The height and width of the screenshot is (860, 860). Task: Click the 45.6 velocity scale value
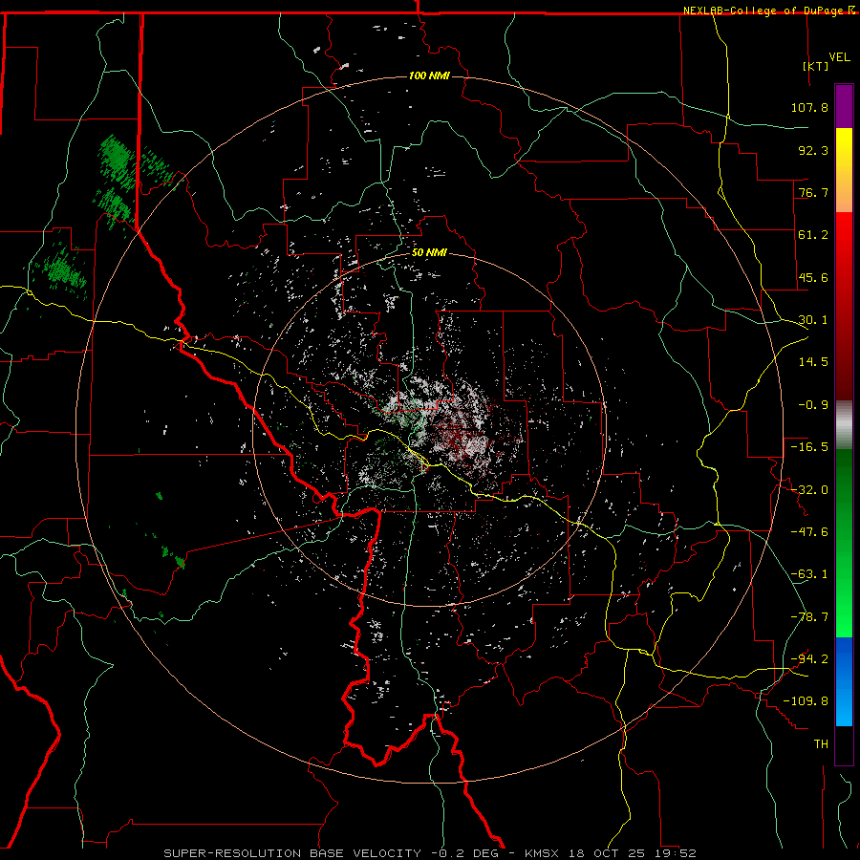pyautogui.click(x=813, y=277)
